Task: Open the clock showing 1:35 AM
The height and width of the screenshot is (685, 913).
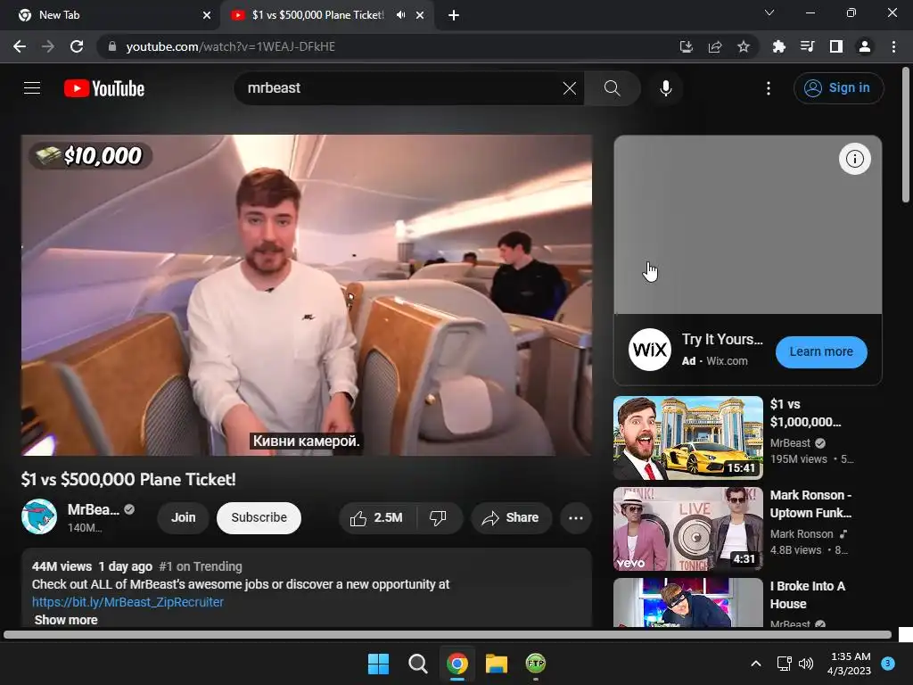Action: [850, 664]
